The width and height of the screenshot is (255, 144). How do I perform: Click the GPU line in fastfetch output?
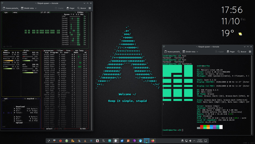219,112
